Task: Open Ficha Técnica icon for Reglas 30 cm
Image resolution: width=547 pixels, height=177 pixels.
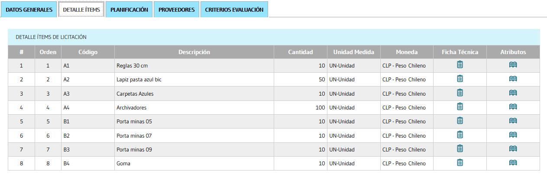Action: click(x=460, y=65)
